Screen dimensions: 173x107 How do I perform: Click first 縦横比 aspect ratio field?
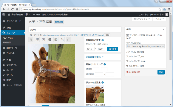coord(96,69)
